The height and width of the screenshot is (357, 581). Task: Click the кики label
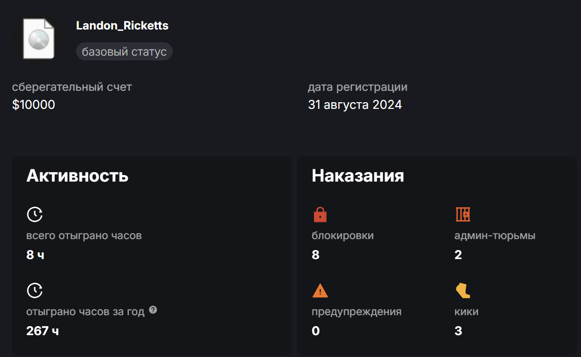466,312
